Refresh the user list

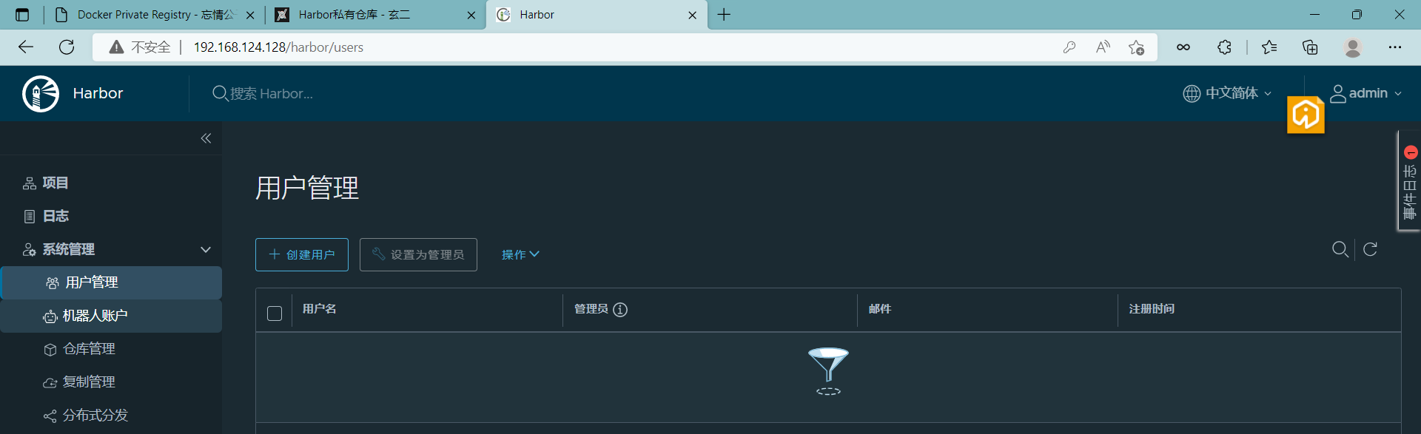point(1370,249)
